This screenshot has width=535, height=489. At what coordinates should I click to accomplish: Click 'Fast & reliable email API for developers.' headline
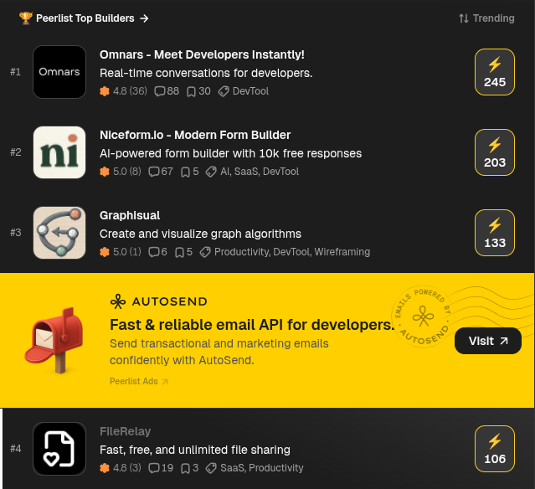pos(252,325)
